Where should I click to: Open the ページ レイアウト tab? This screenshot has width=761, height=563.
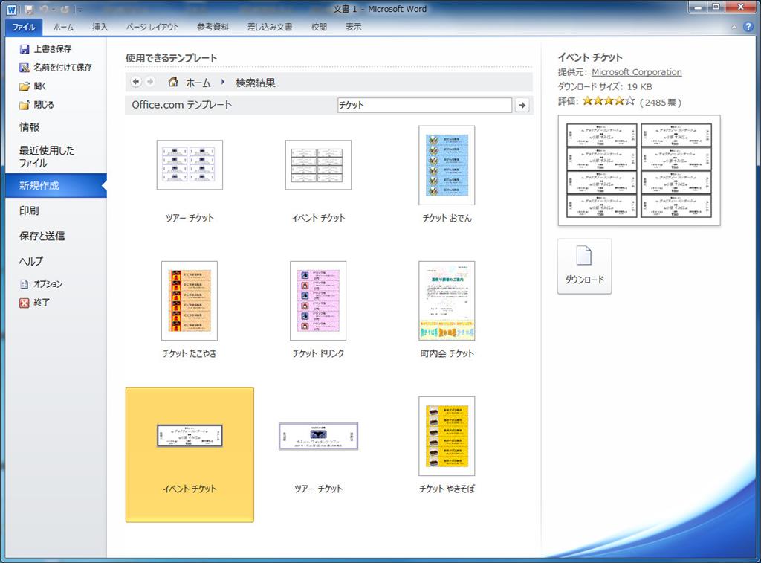pyautogui.click(x=152, y=27)
